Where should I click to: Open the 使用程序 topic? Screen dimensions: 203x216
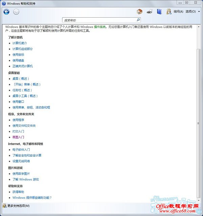tap(18, 120)
